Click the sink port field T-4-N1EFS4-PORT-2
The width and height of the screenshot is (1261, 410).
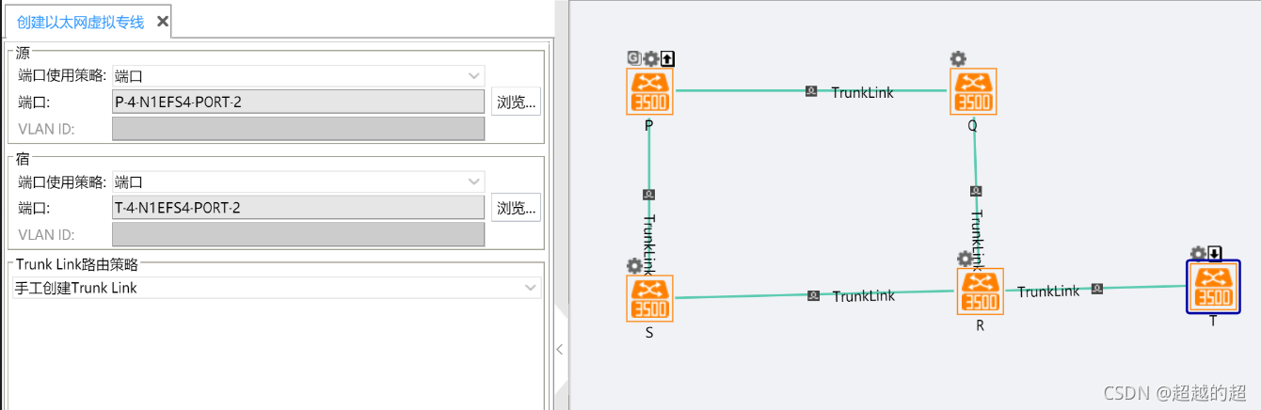click(298, 208)
